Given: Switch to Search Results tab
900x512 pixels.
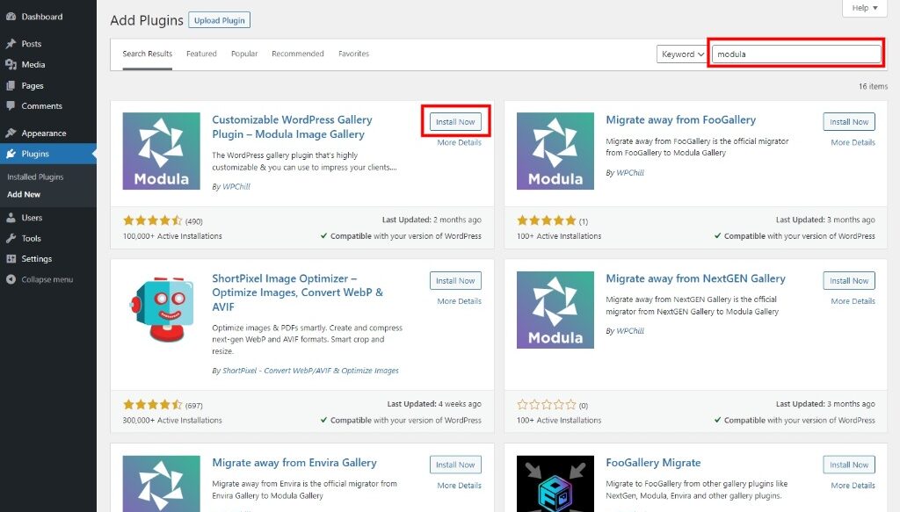Looking at the screenshot, I should (147, 54).
